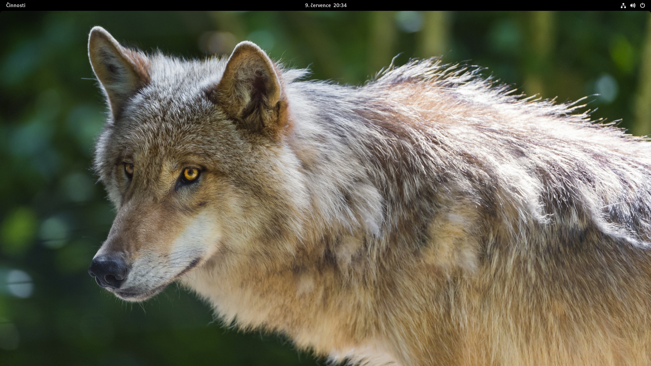Viewport: 651px width, 366px height.
Task: Click the volume speaker icon
Action: click(x=633, y=5)
